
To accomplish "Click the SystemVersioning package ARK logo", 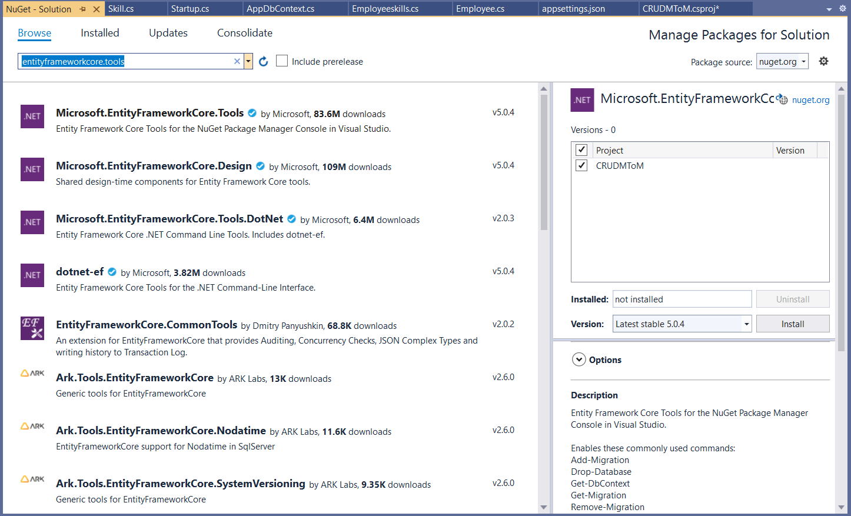I will (x=32, y=479).
